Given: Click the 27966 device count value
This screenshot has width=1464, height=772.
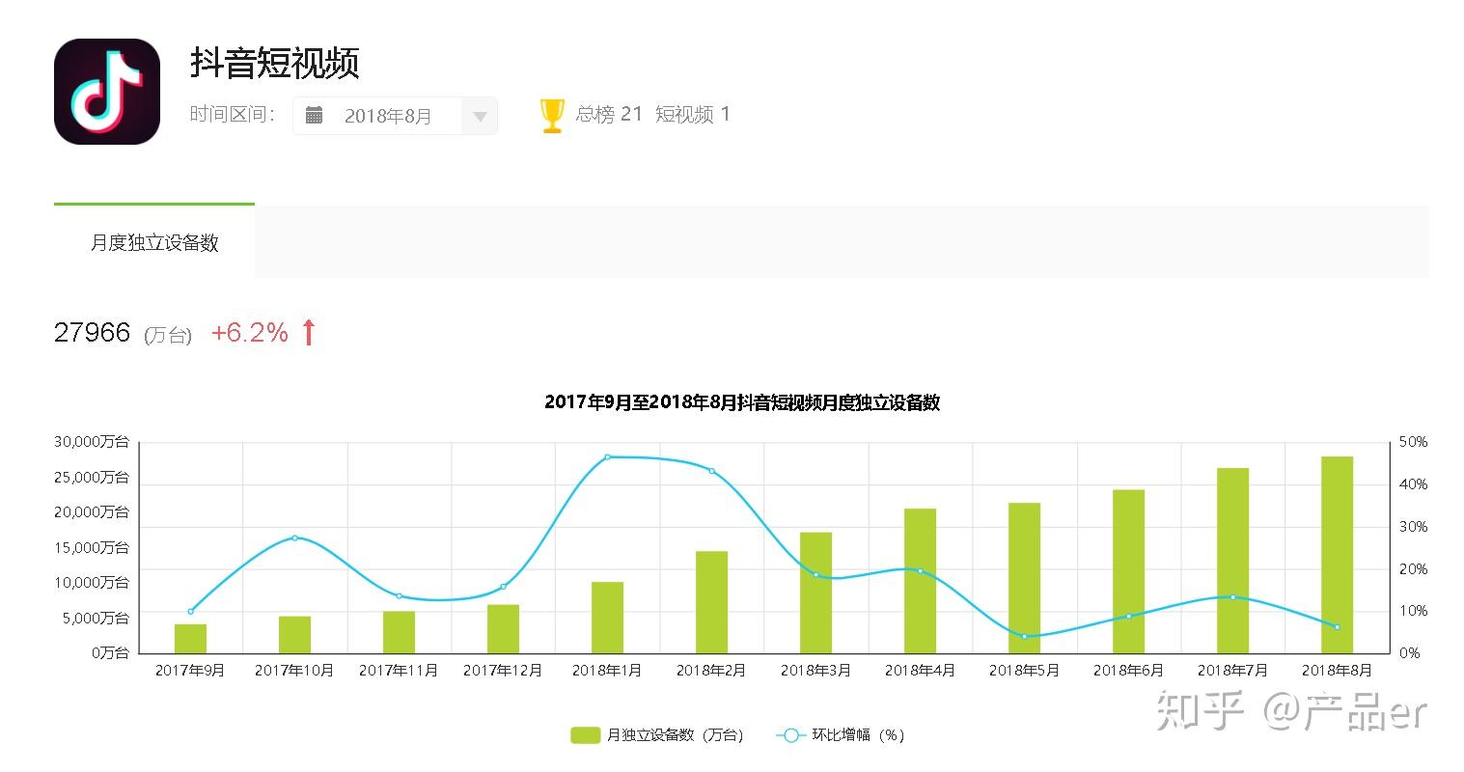Looking at the screenshot, I should point(92,333).
